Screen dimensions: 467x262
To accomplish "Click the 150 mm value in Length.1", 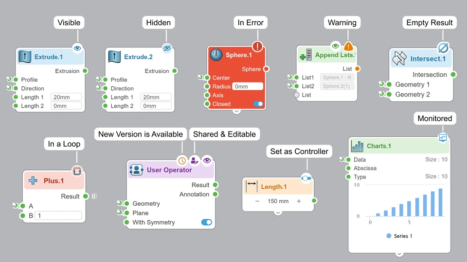I will [x=278, y=201].
